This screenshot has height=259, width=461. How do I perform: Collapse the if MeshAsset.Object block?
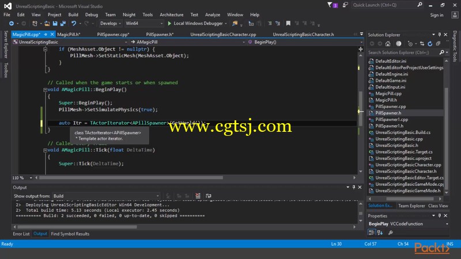point(45,49)
